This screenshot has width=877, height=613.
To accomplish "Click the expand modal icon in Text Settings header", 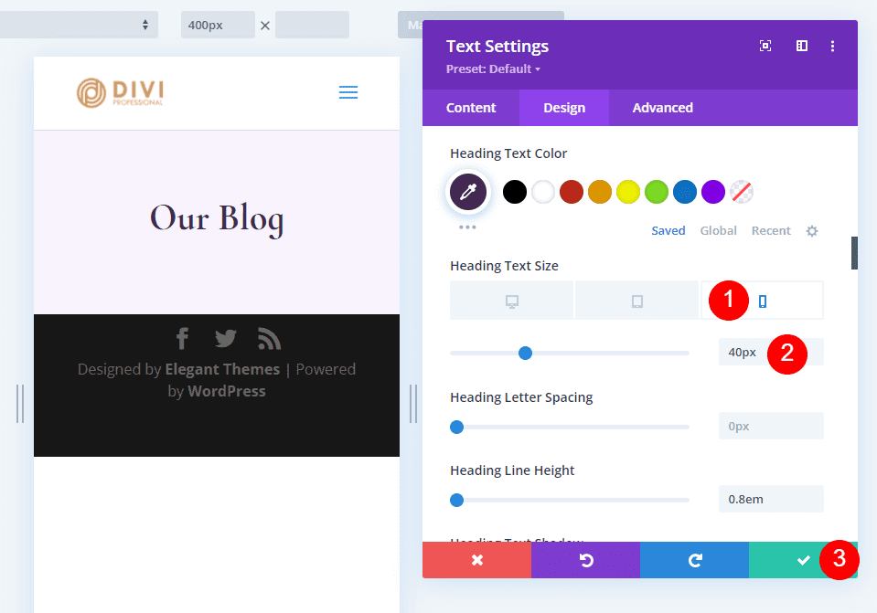I will coord(765,45).
